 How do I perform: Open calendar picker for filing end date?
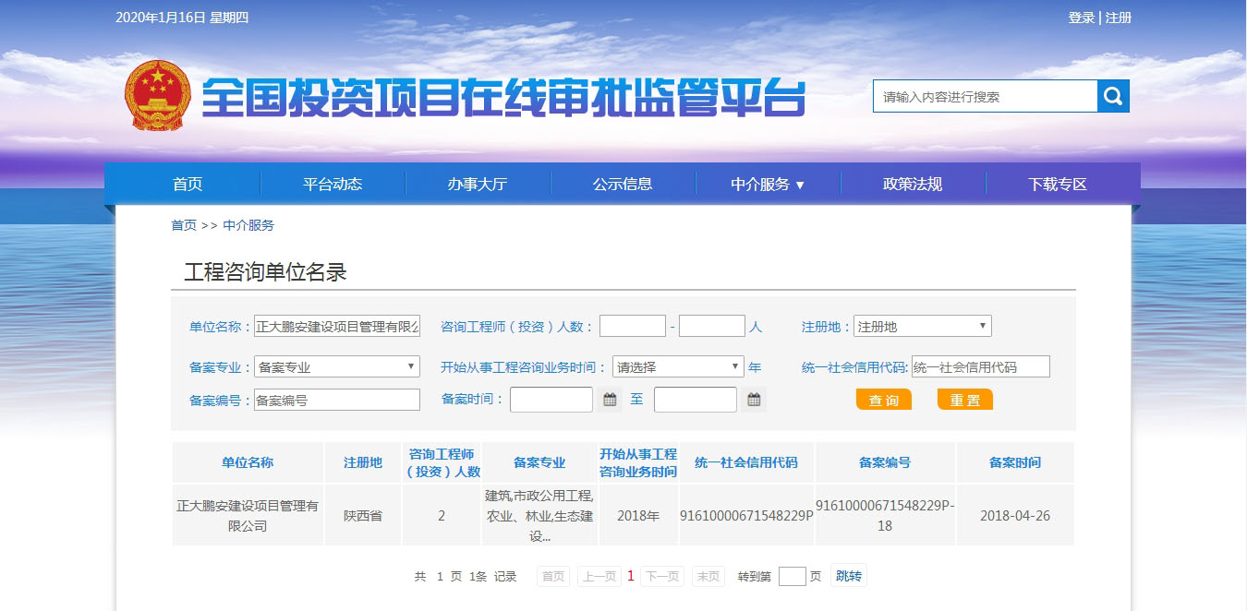[x=754, y=400]
